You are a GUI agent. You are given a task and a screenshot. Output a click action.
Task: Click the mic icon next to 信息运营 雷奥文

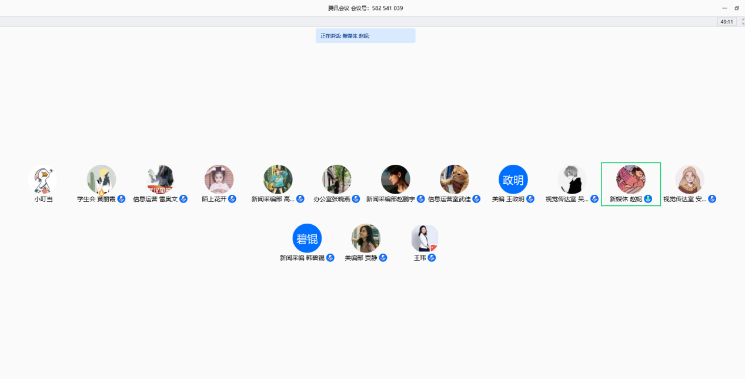click(183, 199)
